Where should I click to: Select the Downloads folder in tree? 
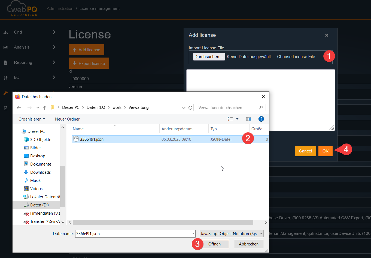point(40,172)
